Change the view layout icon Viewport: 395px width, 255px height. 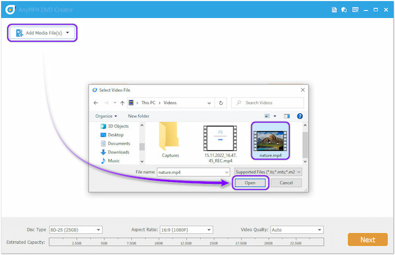[267, 116]
